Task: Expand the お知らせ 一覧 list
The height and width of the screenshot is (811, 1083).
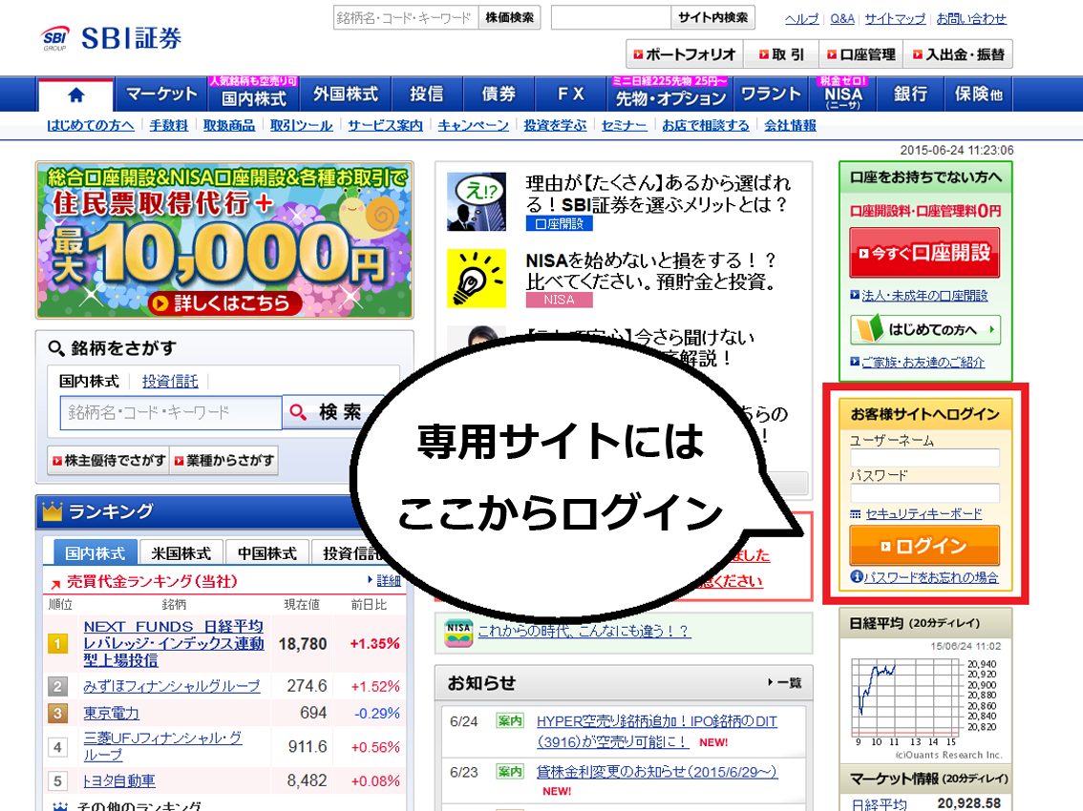Action: click(x=784, y=683)
